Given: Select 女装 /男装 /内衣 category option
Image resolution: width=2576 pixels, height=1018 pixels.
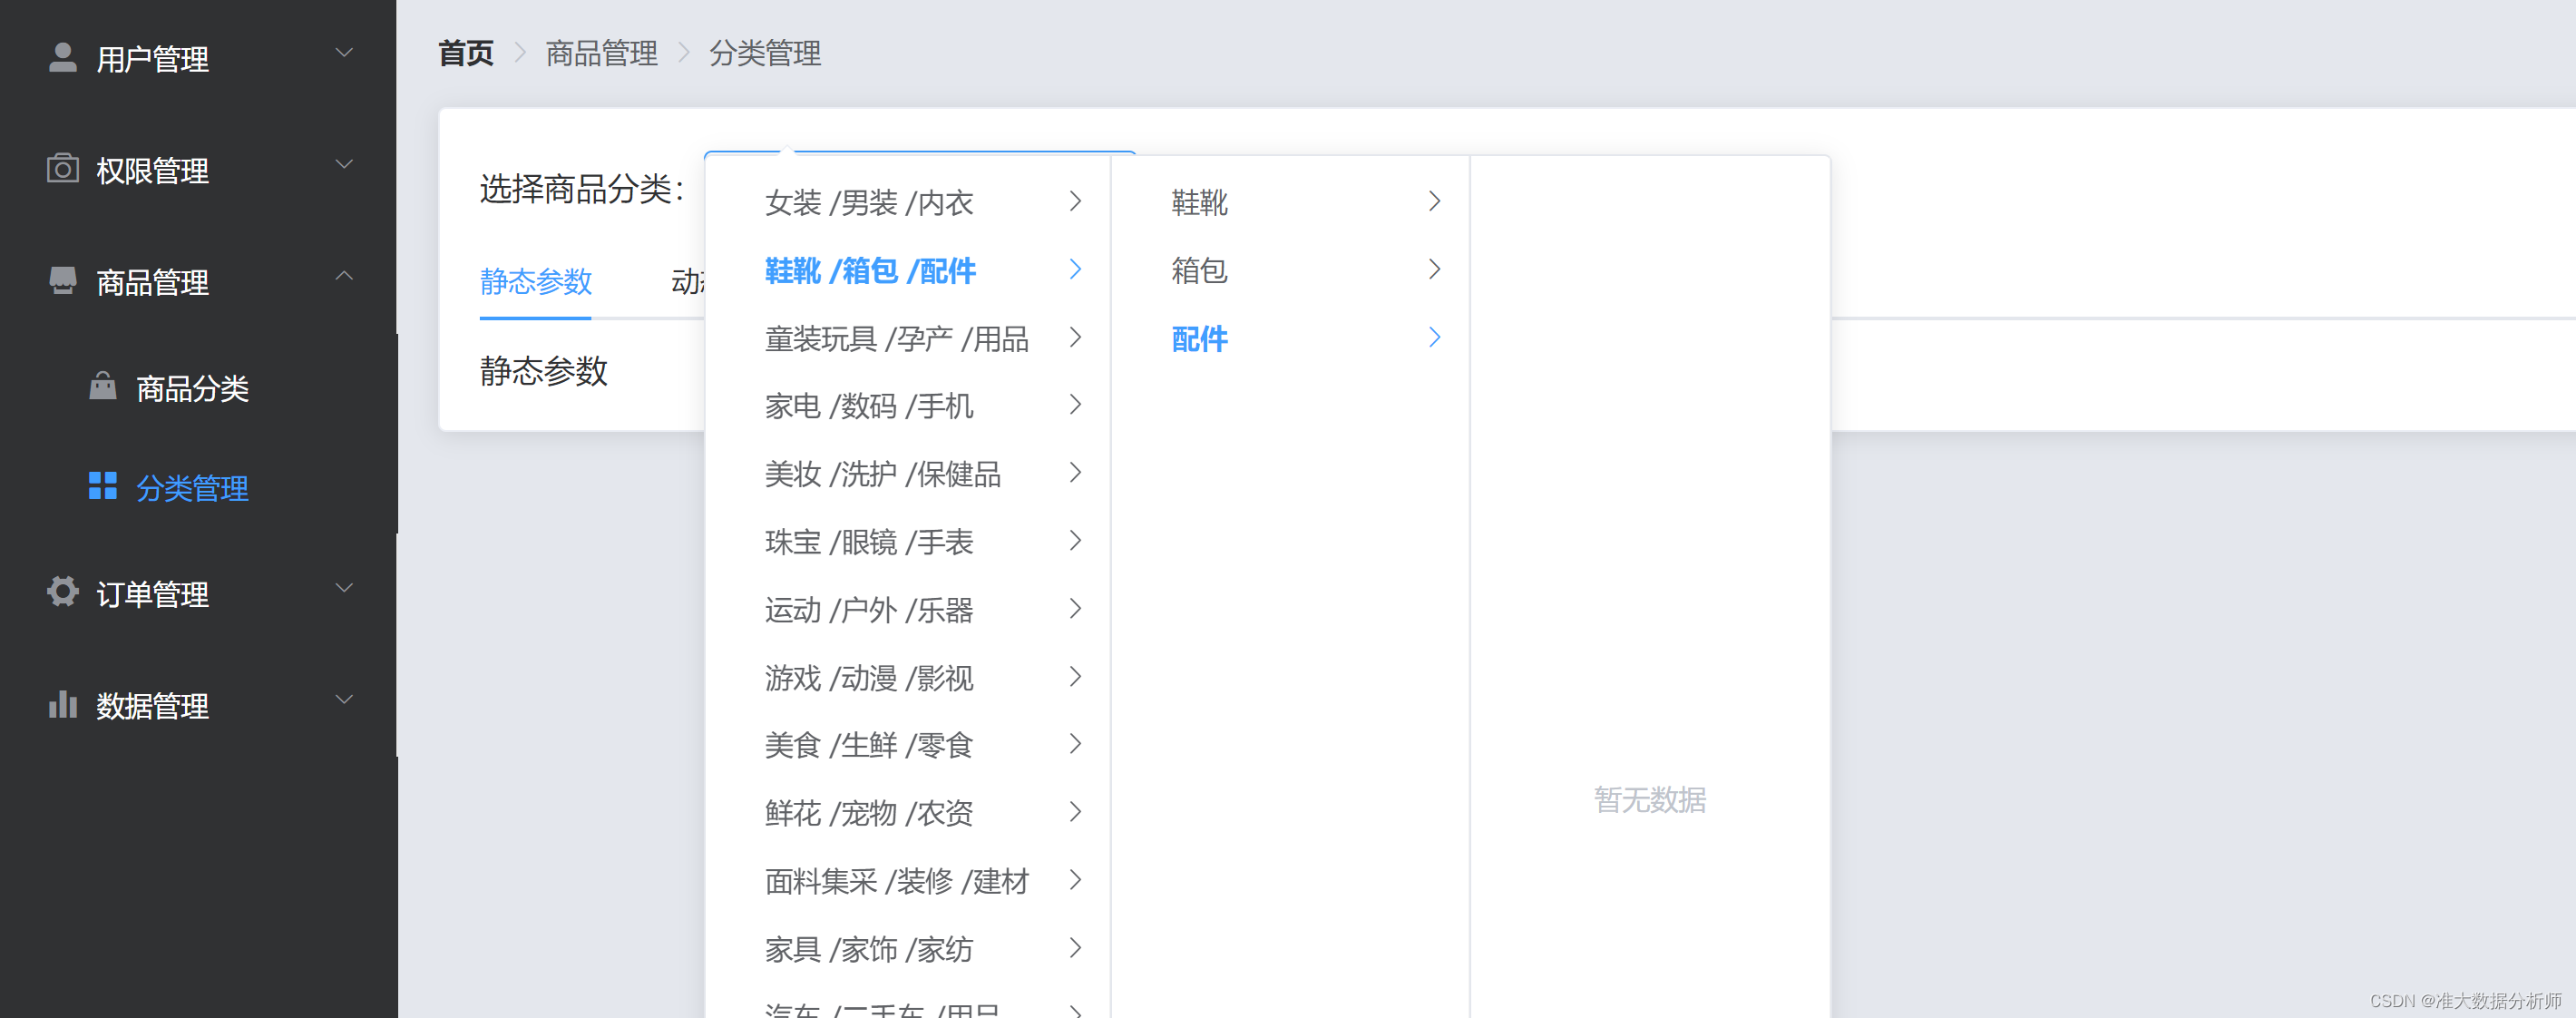Looking at the screenshot, I should pyautogui.click(x=868, y=203).
